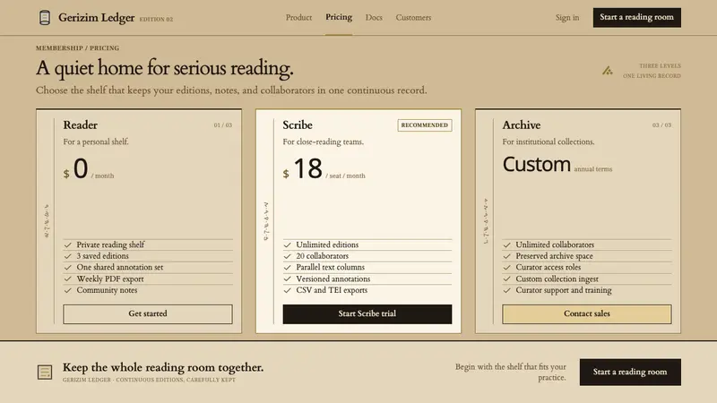This screenshot has width=717, height=403.
Task: Click the checkmark beside Curator access roles
Action: pos(506,267)
